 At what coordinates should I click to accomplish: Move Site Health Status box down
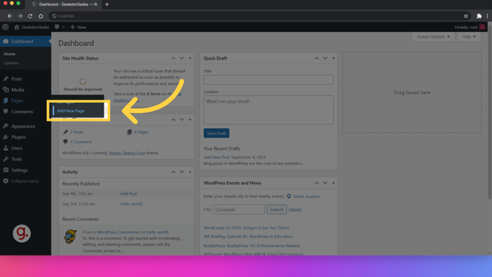(x=182, y=58)
